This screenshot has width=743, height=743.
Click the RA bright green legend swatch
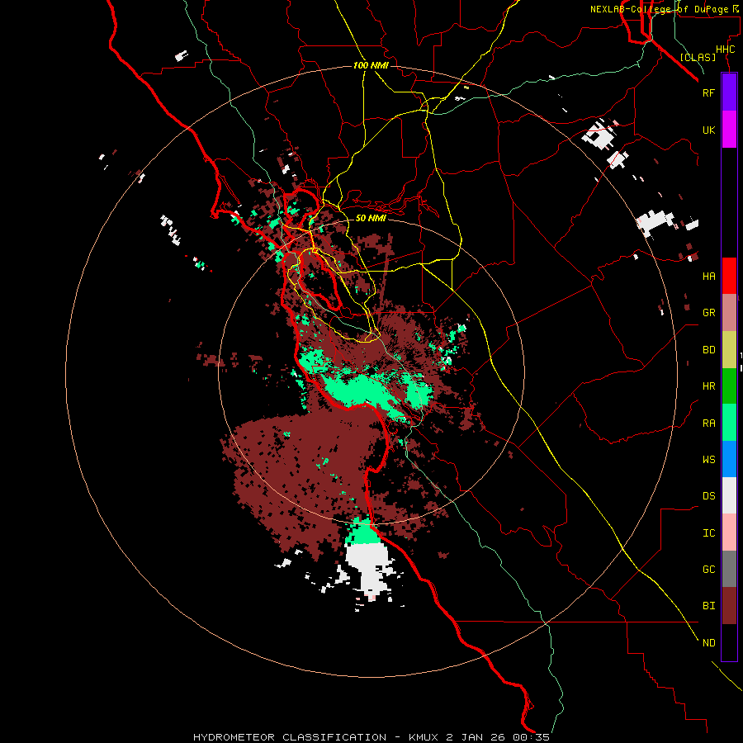coord(729,423)
